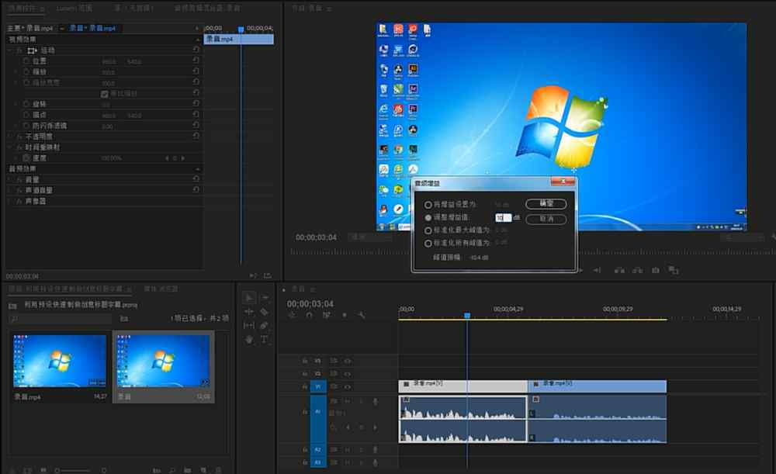The height and width of the screenshot is (474, 776).
Task: Open the 音频剪辑混合器 tab
Action: point(207,8)
